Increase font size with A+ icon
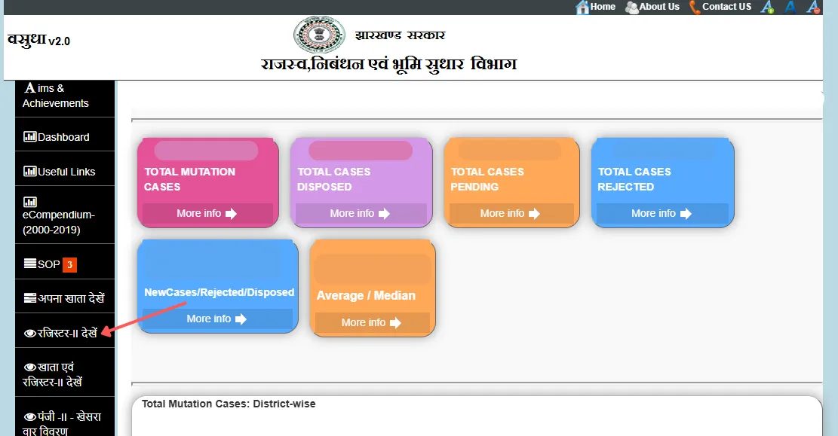838x436 pixels. [767, 7]
